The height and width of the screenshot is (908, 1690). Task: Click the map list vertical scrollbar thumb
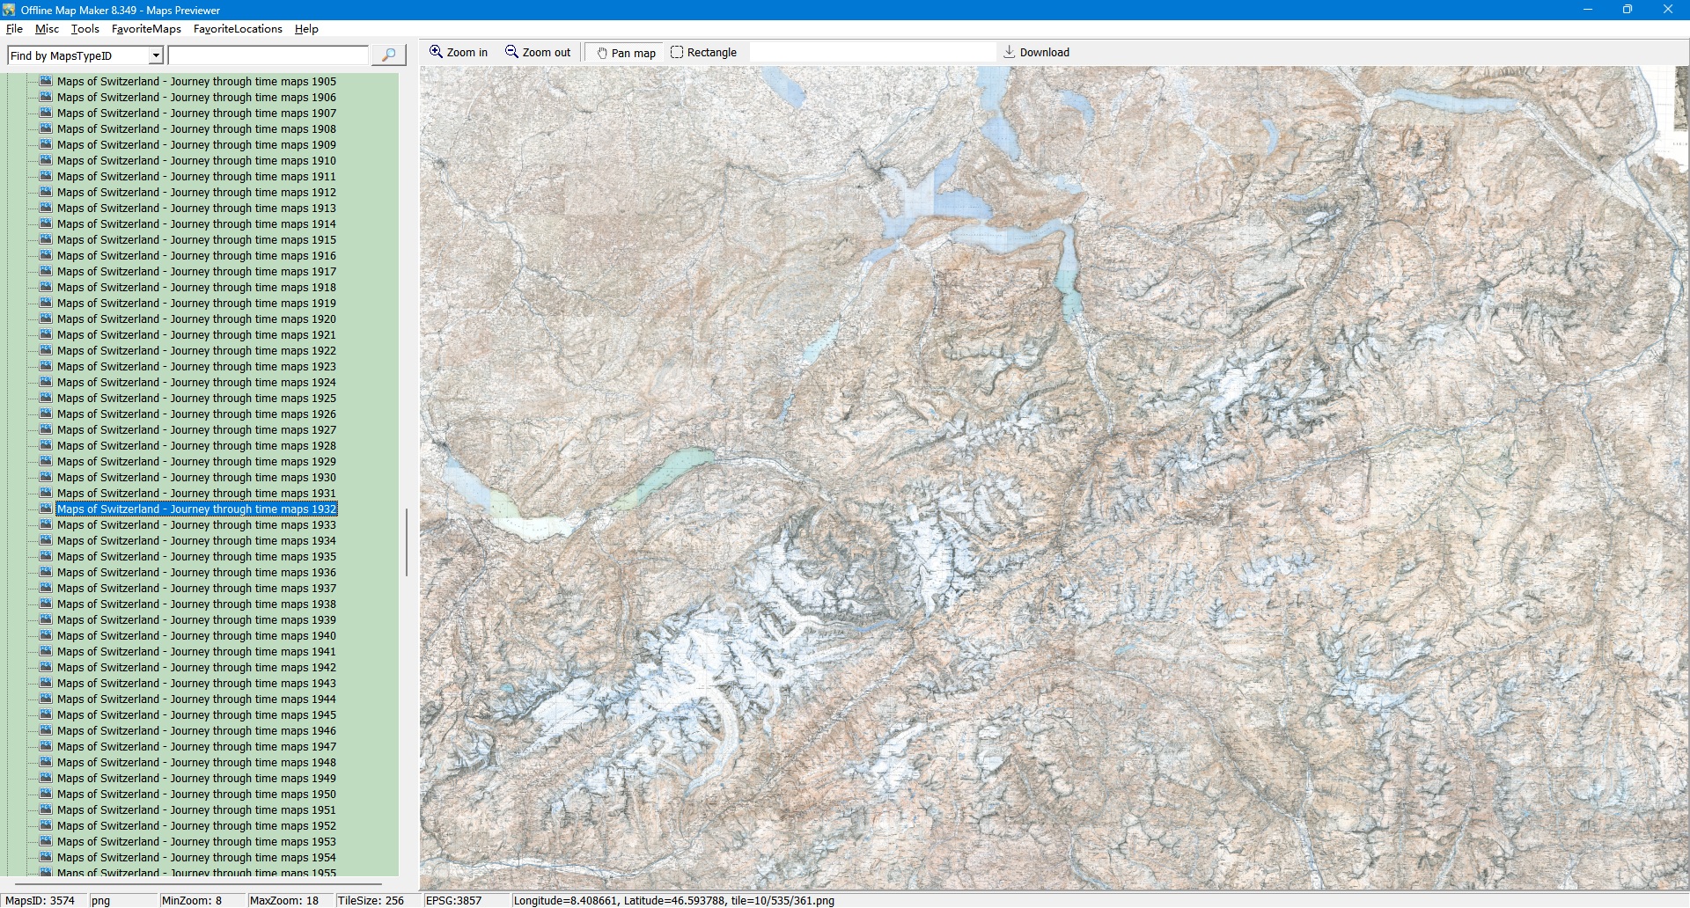coord(406,542)
